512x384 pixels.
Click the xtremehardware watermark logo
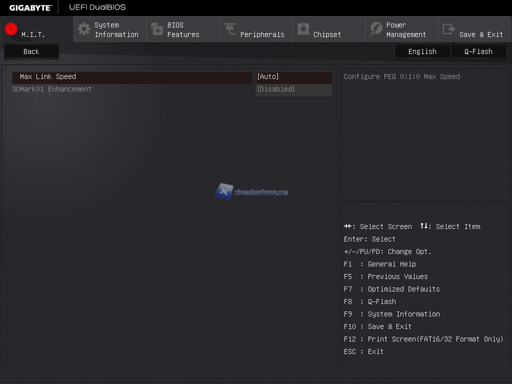point(224,191)
